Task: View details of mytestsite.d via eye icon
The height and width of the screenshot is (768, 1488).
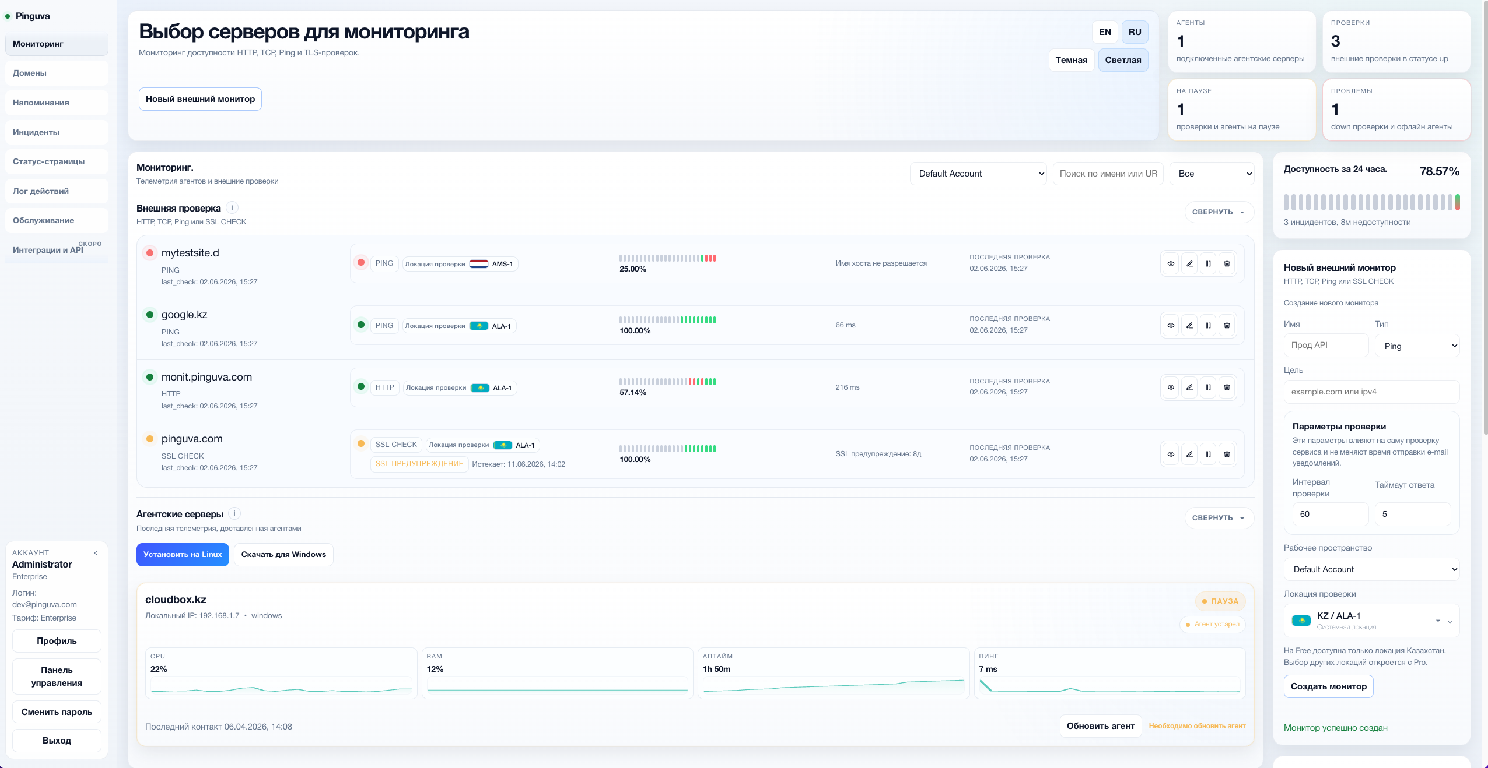Action: [1171, 263]
